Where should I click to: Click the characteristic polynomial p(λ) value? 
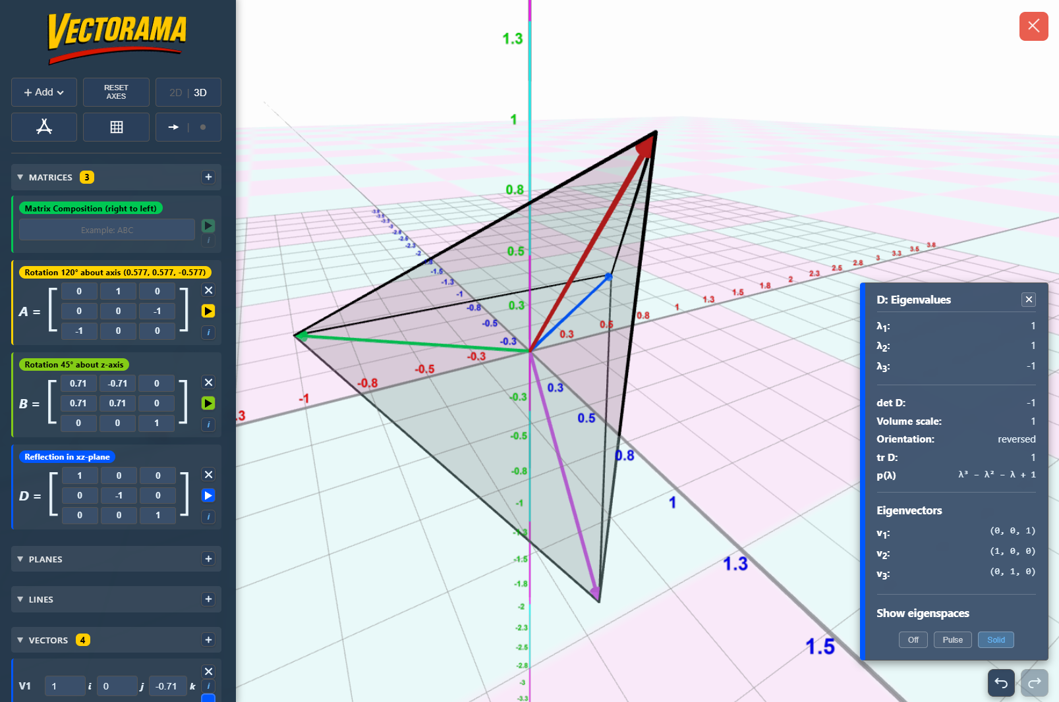[997, 475]
